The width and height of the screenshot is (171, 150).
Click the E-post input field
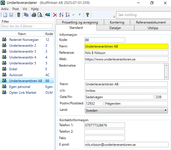tap(126, 145)
